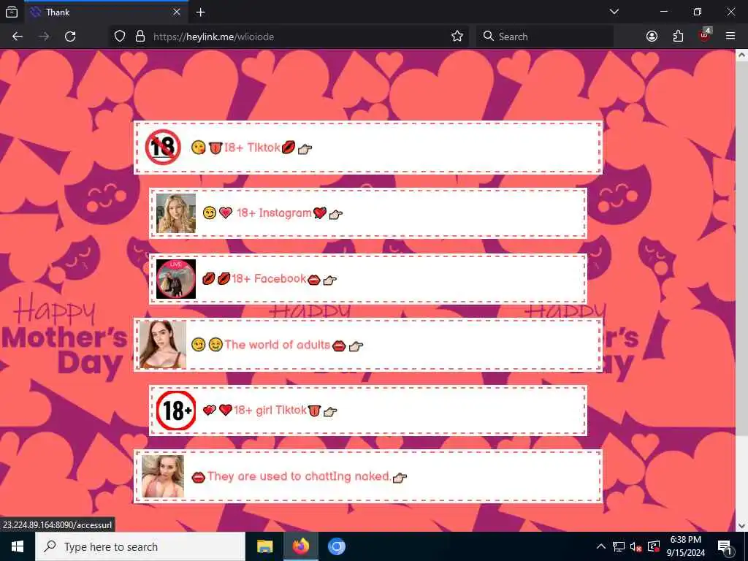Select the Thank browser tab
This screenshot has width=748, height=561.
(106, 12)
